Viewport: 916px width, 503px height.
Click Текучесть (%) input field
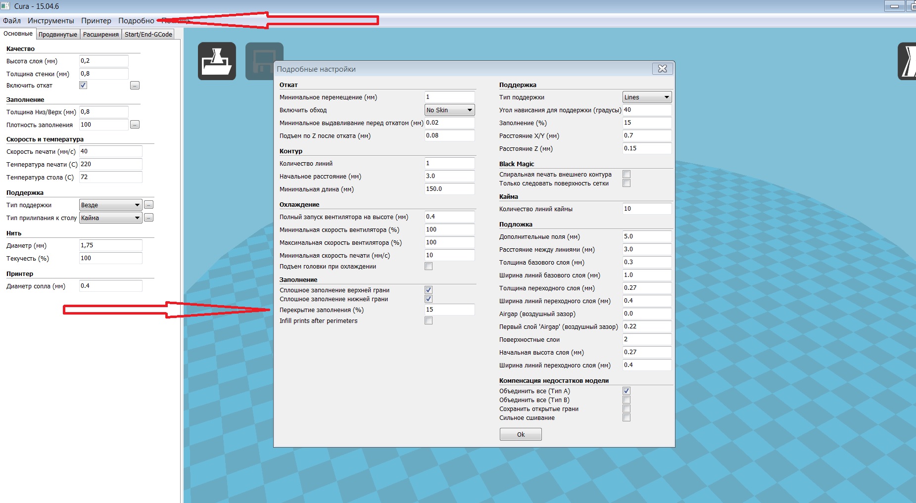[x=111, y=258]
